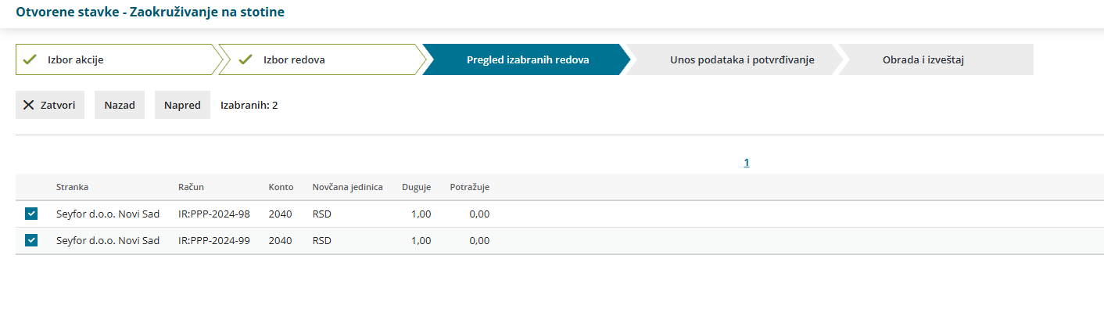The image size is (1104, 320).
Task: Open the Unos podataka i potvrđivanje step
Action: [x=734, y=59]
